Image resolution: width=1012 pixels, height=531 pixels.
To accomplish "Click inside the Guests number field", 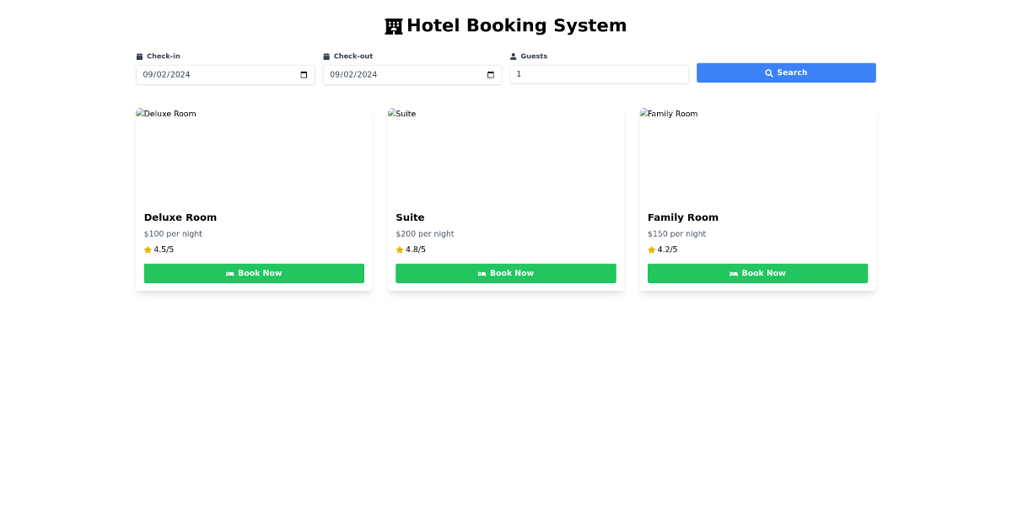I will click(599, 74).
